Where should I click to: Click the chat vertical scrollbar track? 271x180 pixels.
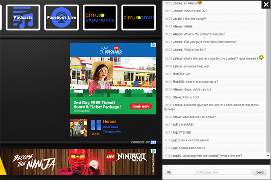[268, 81]
